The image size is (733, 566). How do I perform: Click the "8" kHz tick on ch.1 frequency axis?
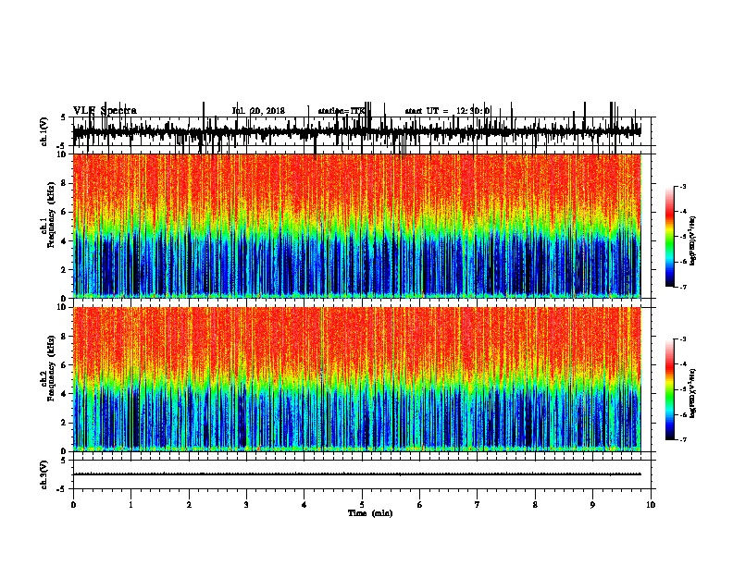[x=65, y=183]
